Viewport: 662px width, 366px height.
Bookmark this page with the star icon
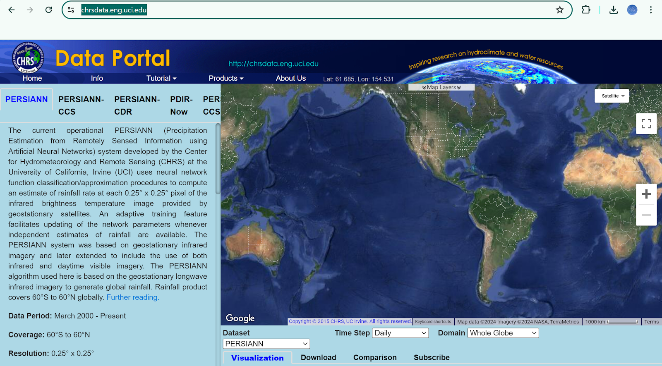560,10
